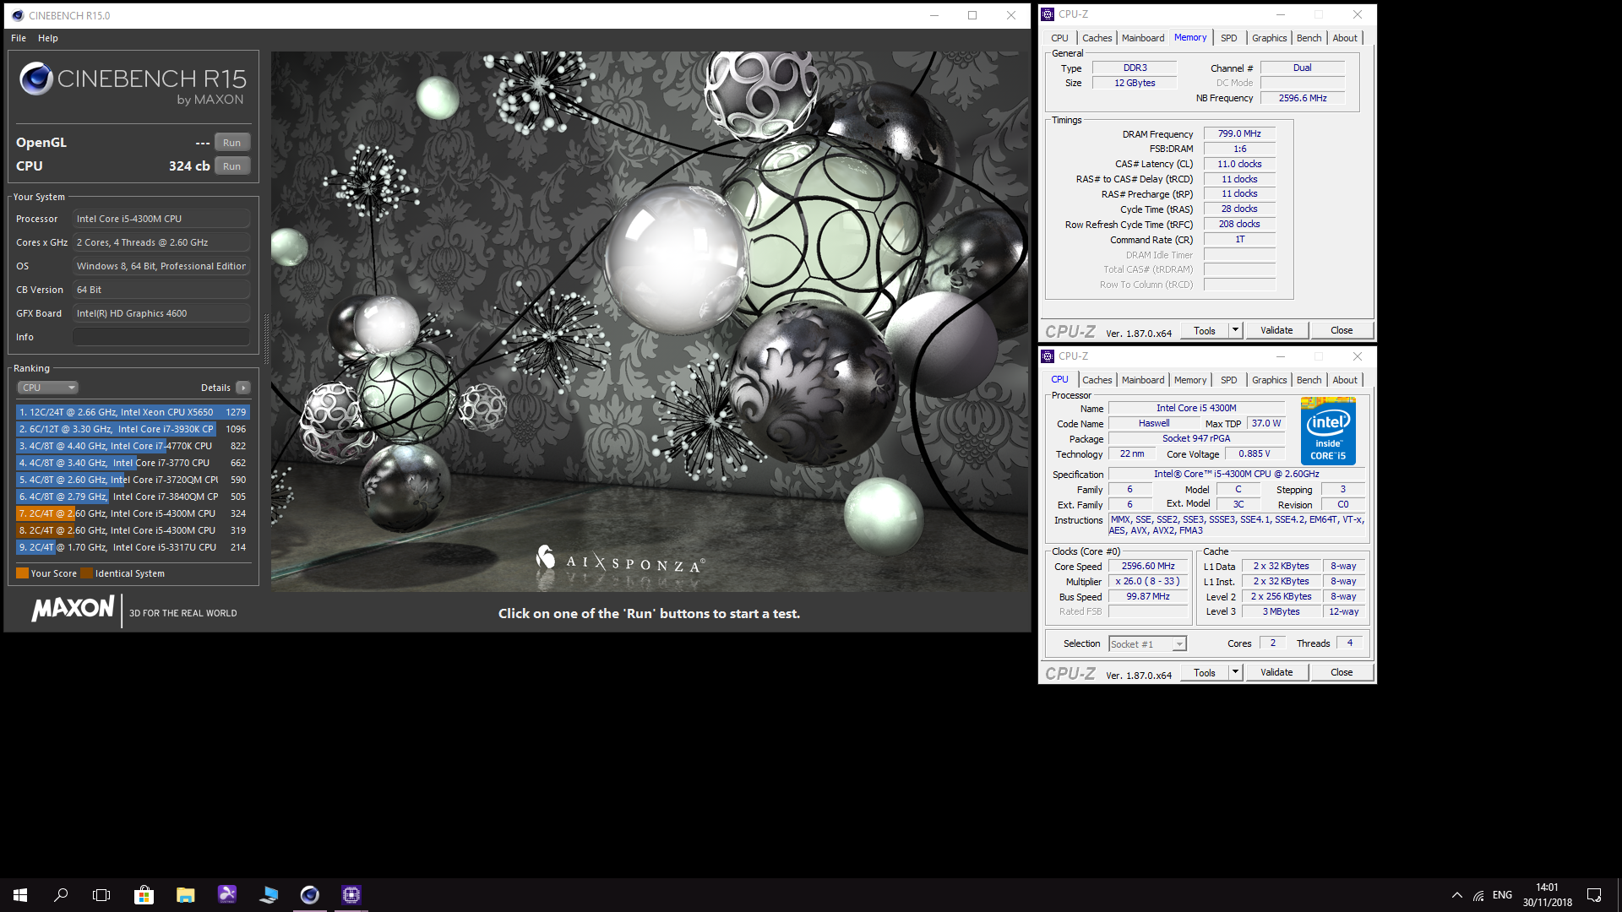Click the Identical System legend swatch
The height and width of the screenshot is (912, 1622).
click(x=86, y=573)
